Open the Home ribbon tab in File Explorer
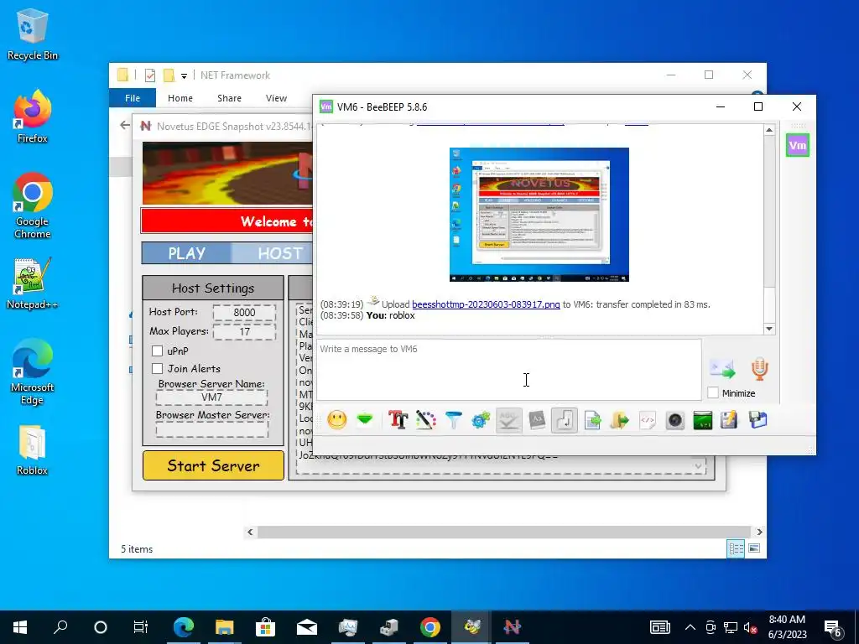859x644 pixels. 180,98
